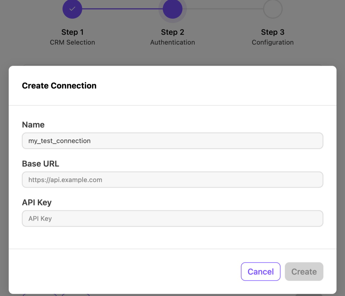
Task: Click the "Base URL" field label
Action: (41, 164)
